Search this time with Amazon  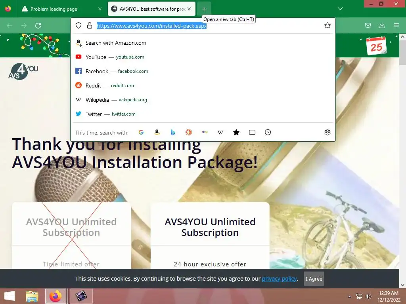point(157,132)
